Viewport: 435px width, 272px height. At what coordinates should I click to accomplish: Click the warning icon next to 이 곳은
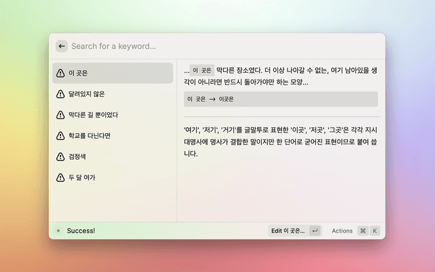(x=60, y=73)
